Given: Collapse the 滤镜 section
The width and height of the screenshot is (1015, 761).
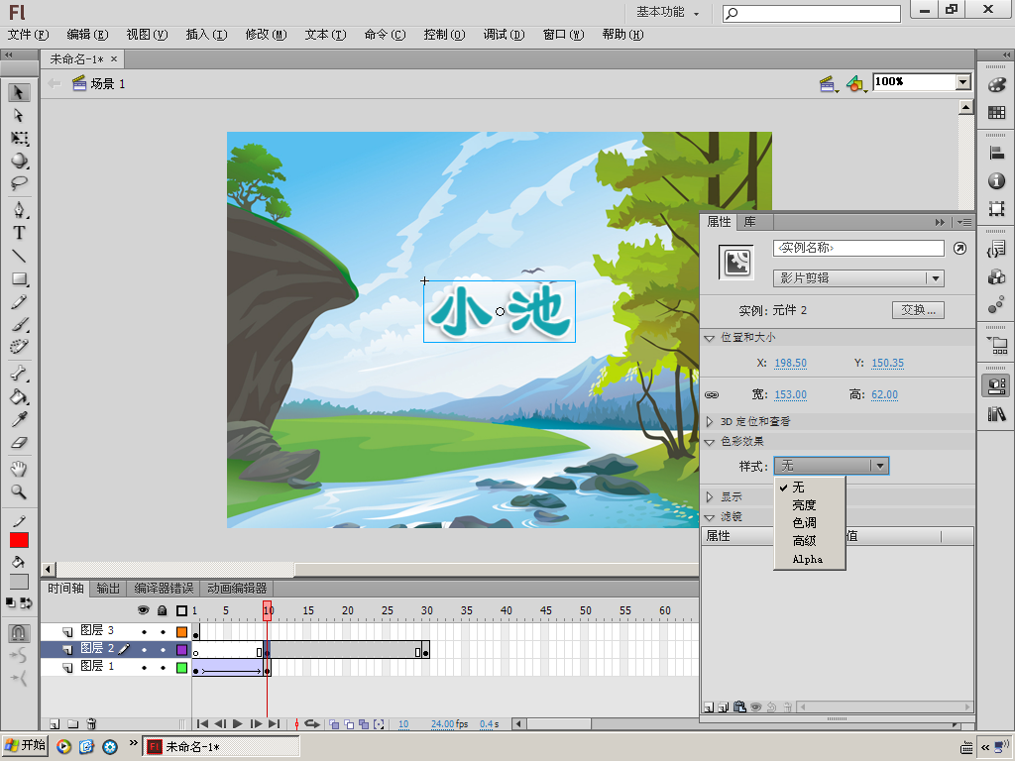Looking at the screenshot, I should pos(710,517).
